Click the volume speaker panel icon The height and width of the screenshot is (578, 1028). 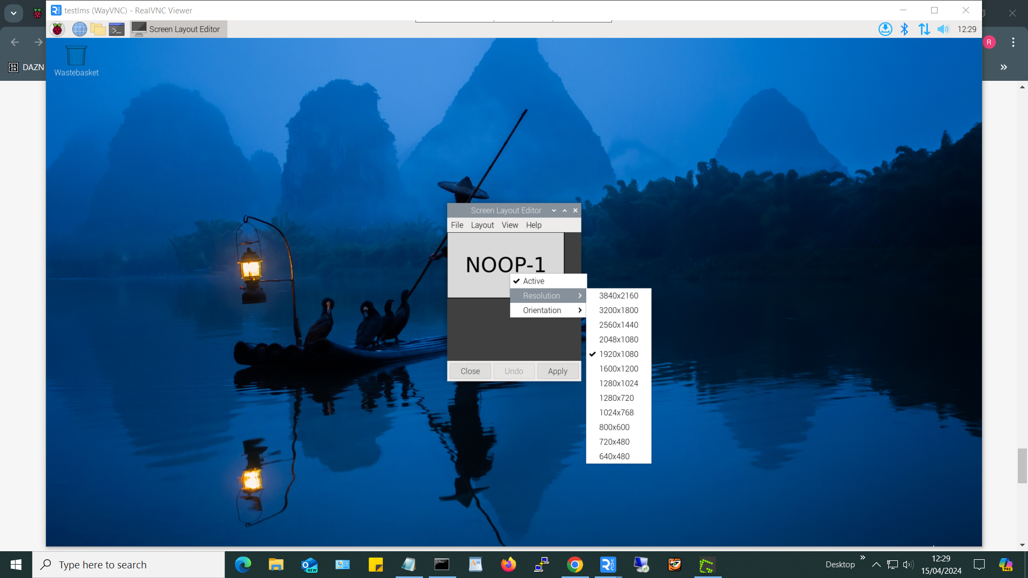[943, 29]
